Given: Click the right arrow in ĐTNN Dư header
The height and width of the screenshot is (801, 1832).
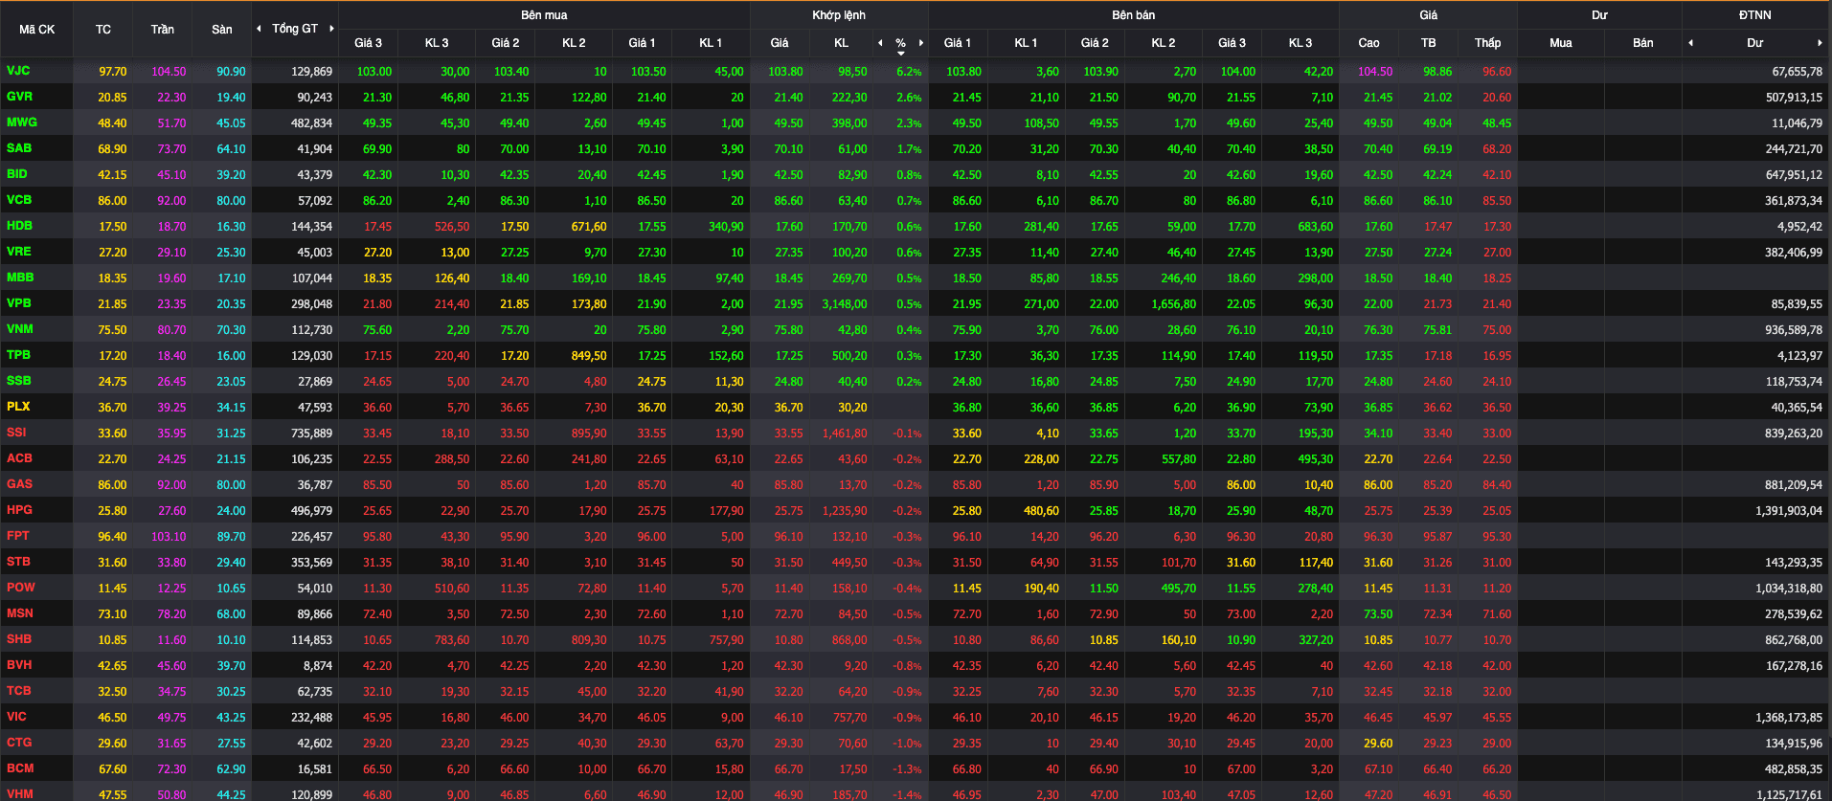Looking at the screenshot, I should [1820, 43].
